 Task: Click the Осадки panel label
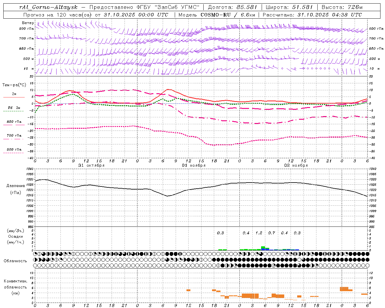coord(15,236)
